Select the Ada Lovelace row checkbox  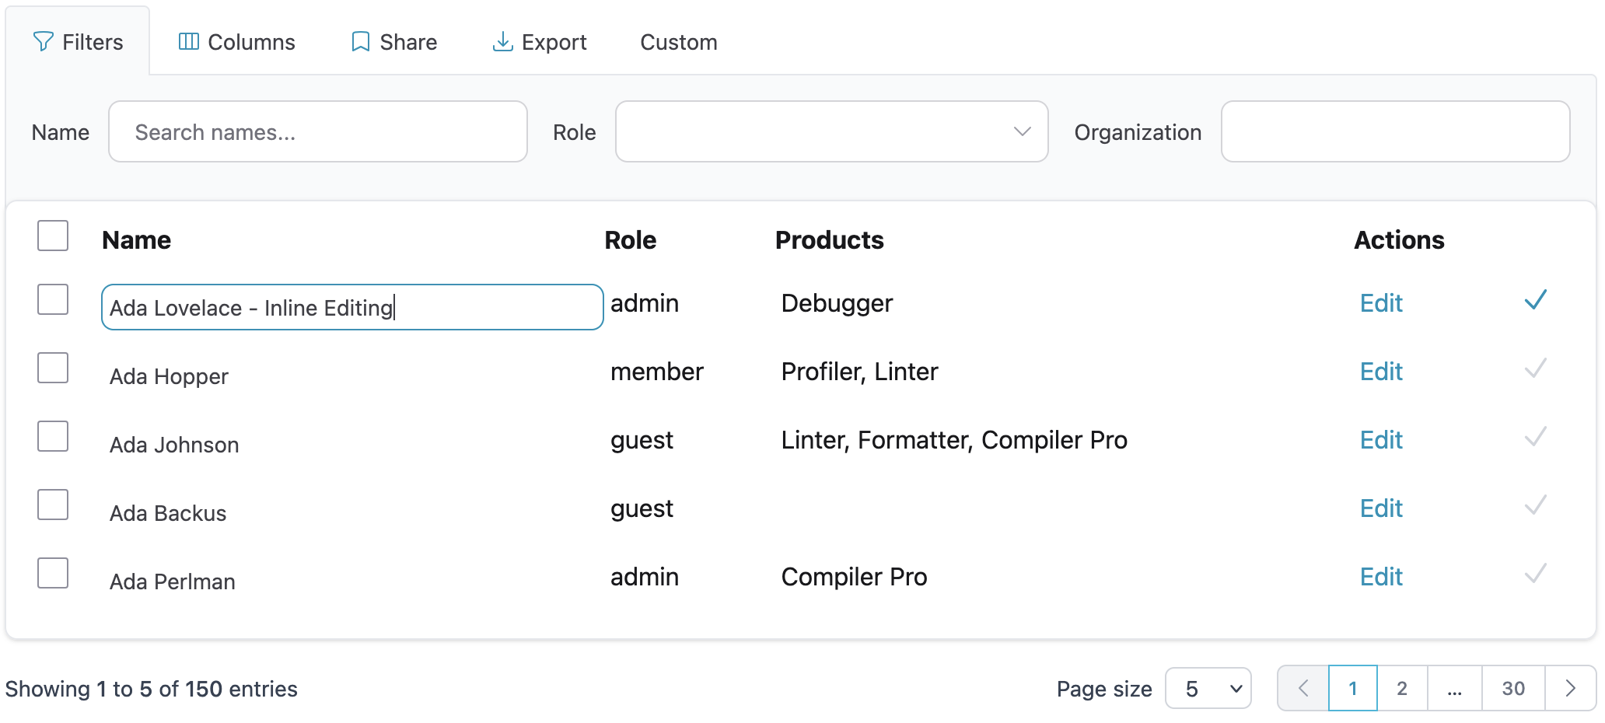coord(53,299)
